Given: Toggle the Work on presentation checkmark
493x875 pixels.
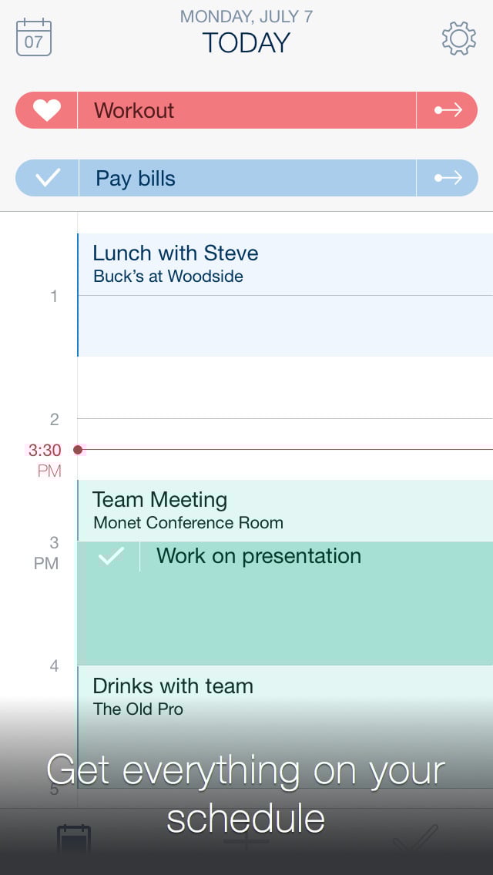Looking at the screenshot, I should tap(111, 556).
